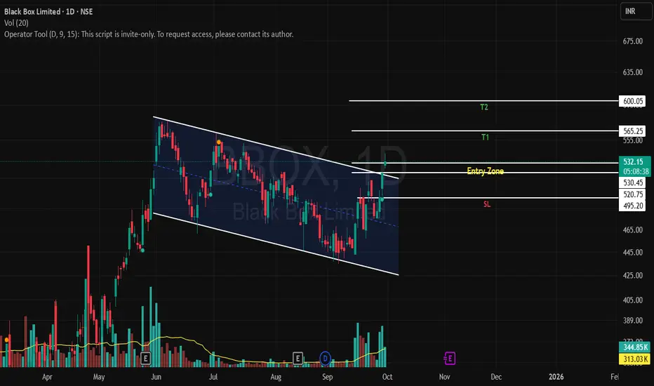Click the 530.45 price label
This screenshot has width=654, height=386.
click(632, 182)
